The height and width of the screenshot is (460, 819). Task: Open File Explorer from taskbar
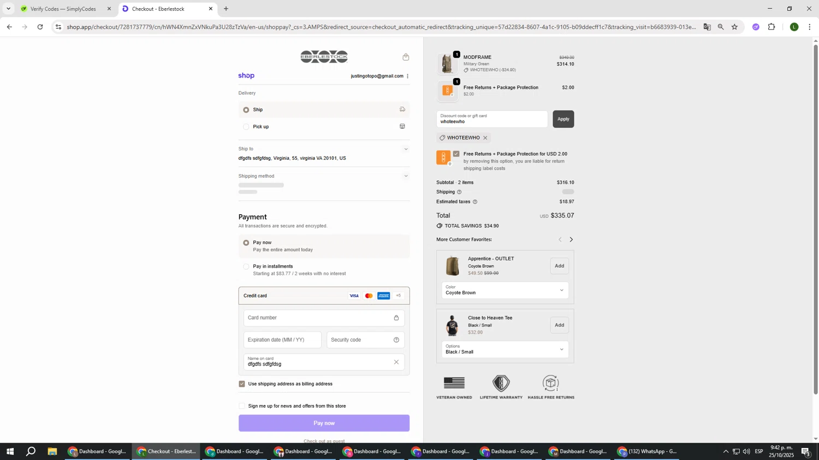(x=52, y=451)
